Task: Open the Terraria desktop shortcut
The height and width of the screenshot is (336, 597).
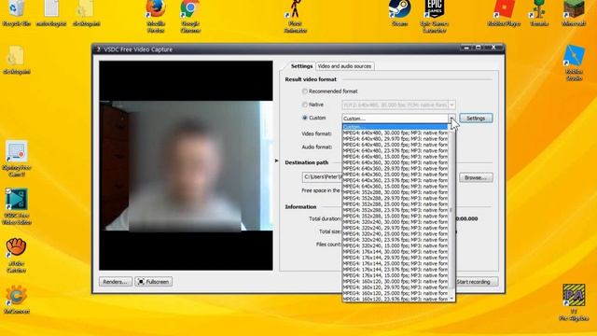Action: tap(539, 13)
